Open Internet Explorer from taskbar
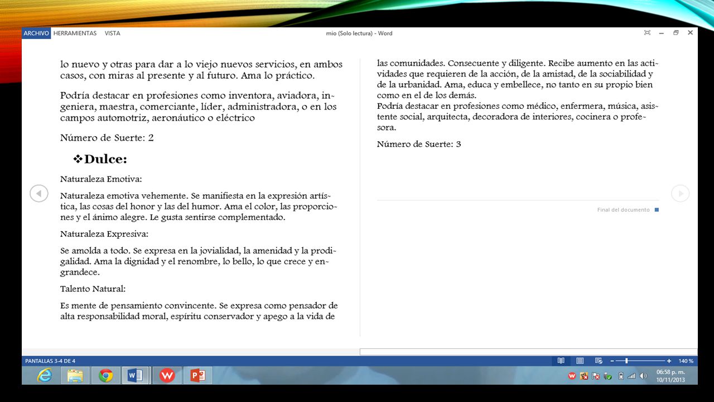 (x=44, y=376)
